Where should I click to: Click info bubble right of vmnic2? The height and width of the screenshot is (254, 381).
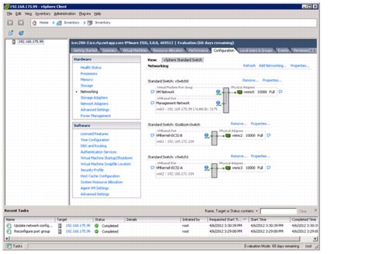coord(269,136)
